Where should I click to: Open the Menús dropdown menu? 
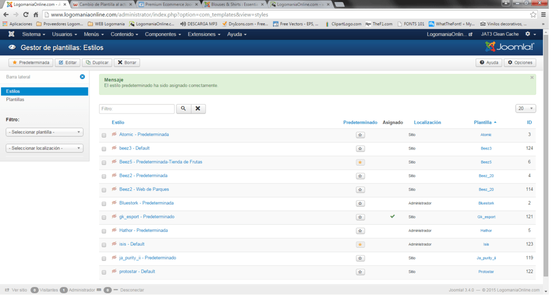94,34
